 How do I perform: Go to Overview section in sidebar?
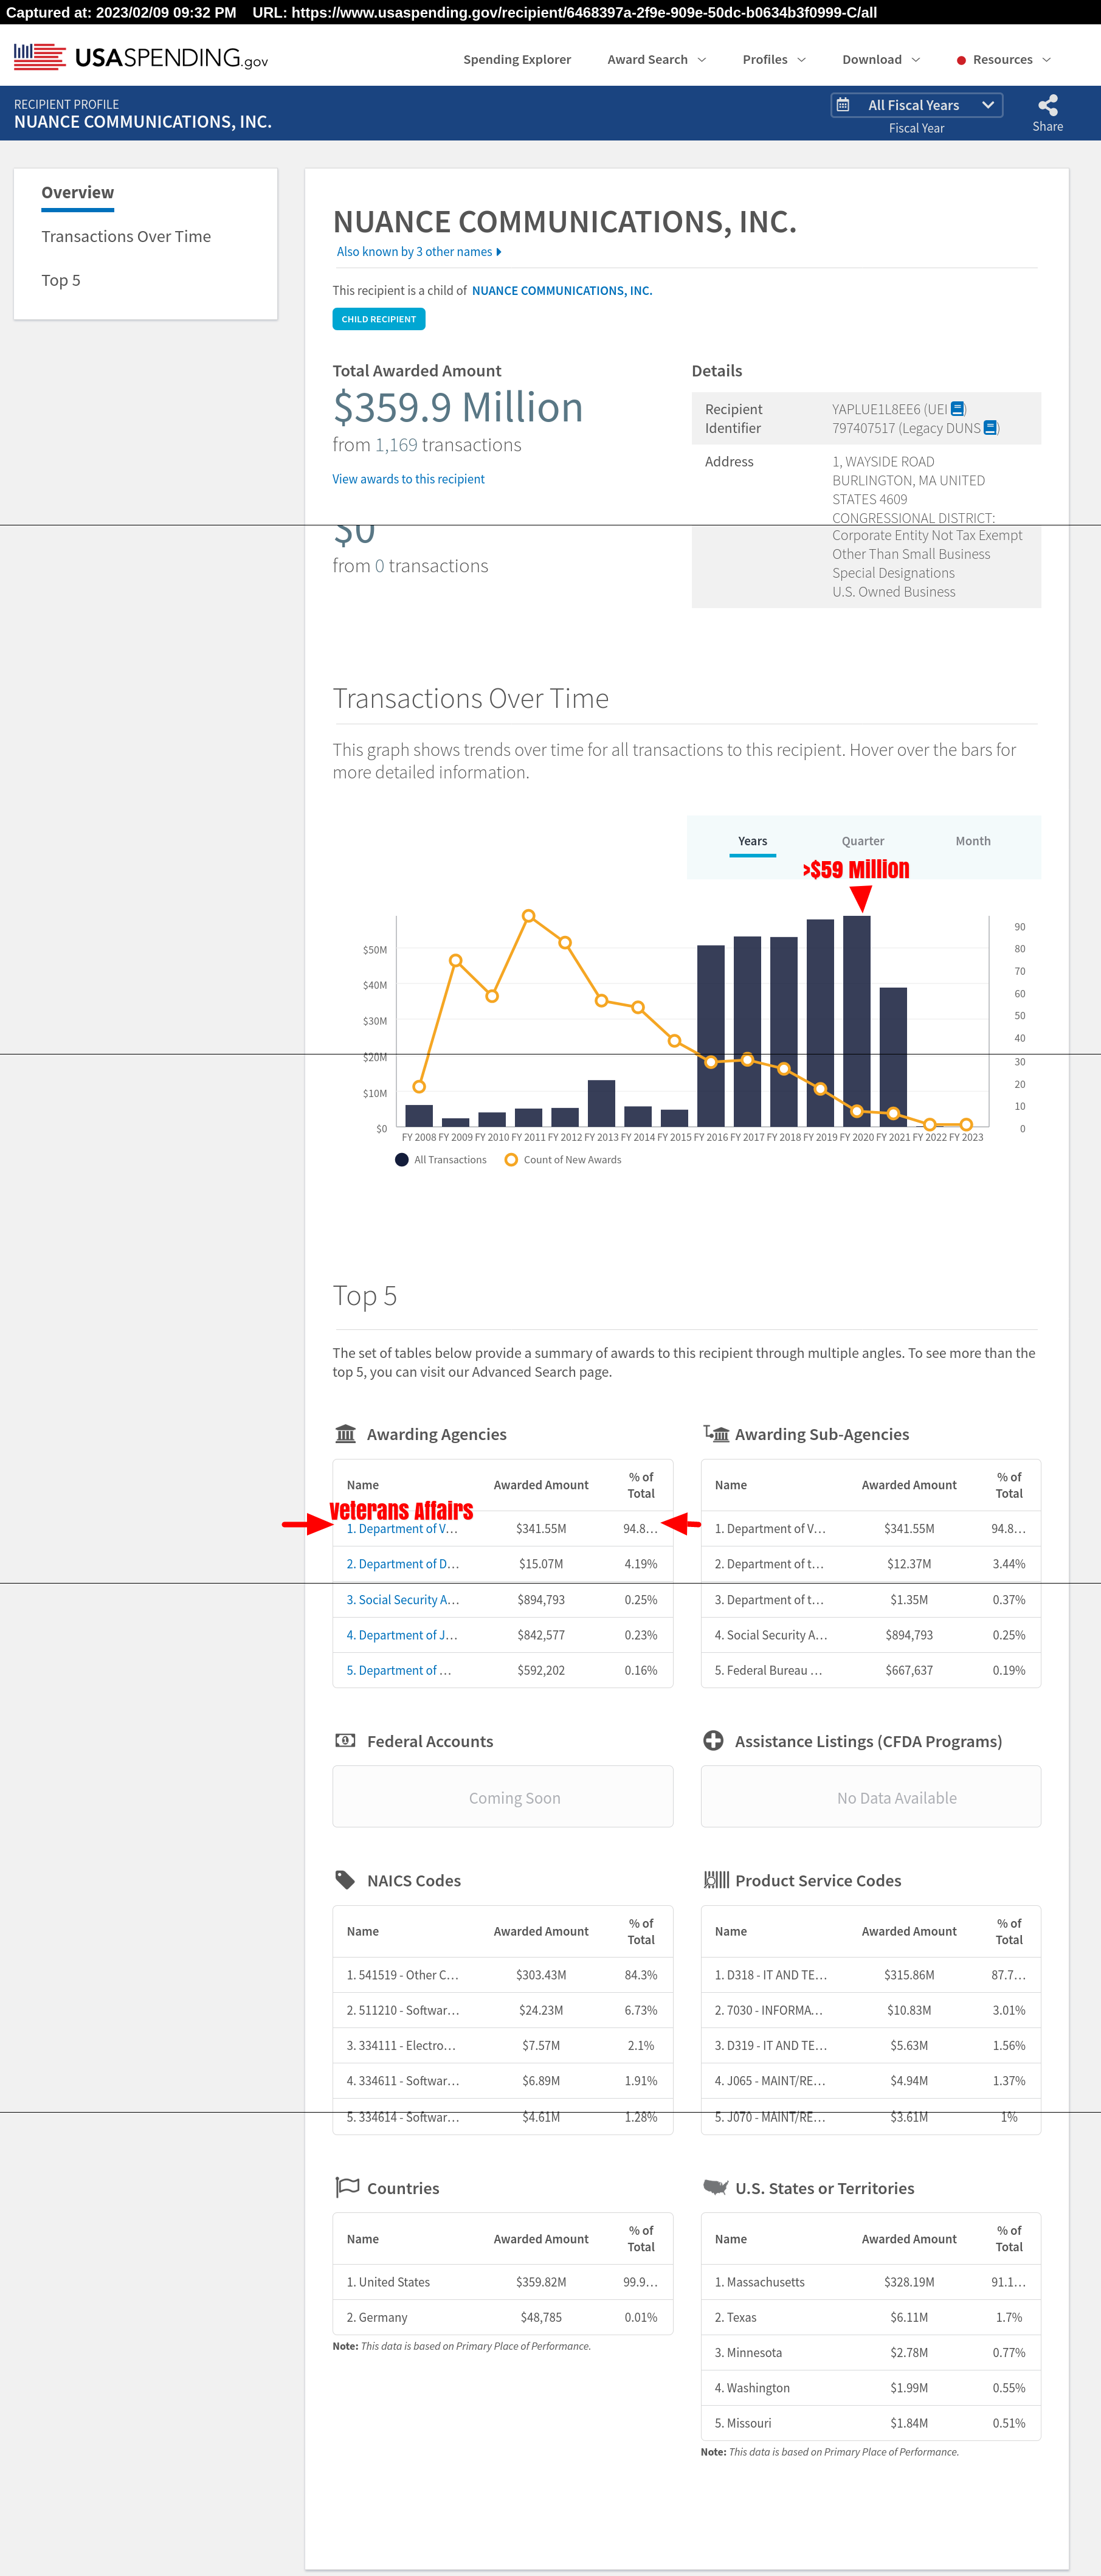coord(77,192)
